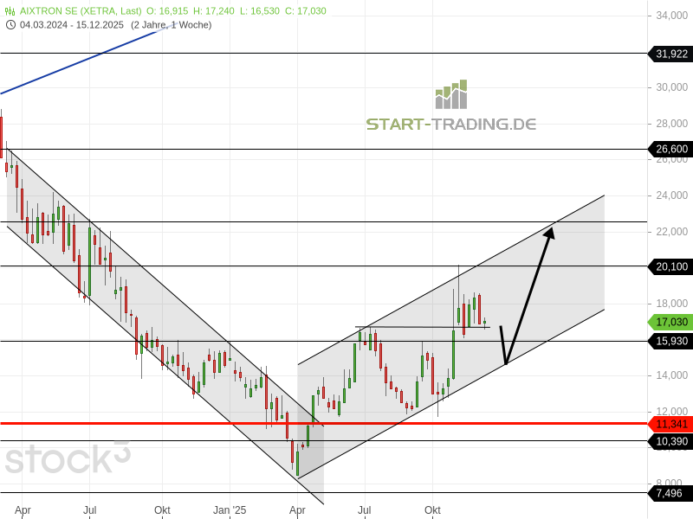Click the green bar chart logo icon

450,94
